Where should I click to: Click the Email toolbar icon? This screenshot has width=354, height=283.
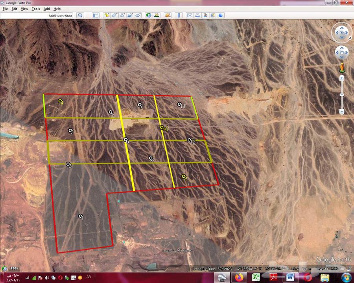[190, 15]
